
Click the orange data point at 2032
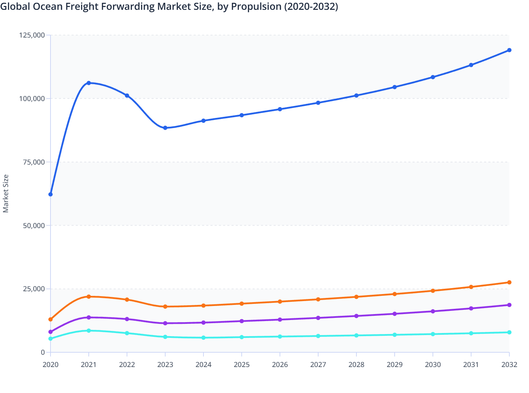pyautogui.click(x=509, y=282)
